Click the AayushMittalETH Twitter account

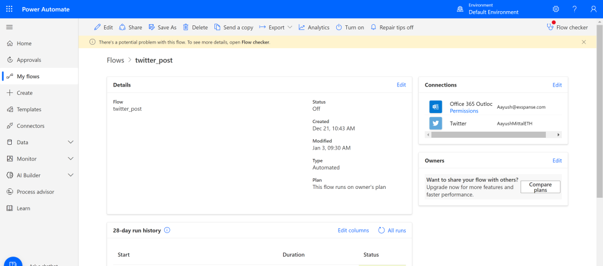[x=515, y=124]
